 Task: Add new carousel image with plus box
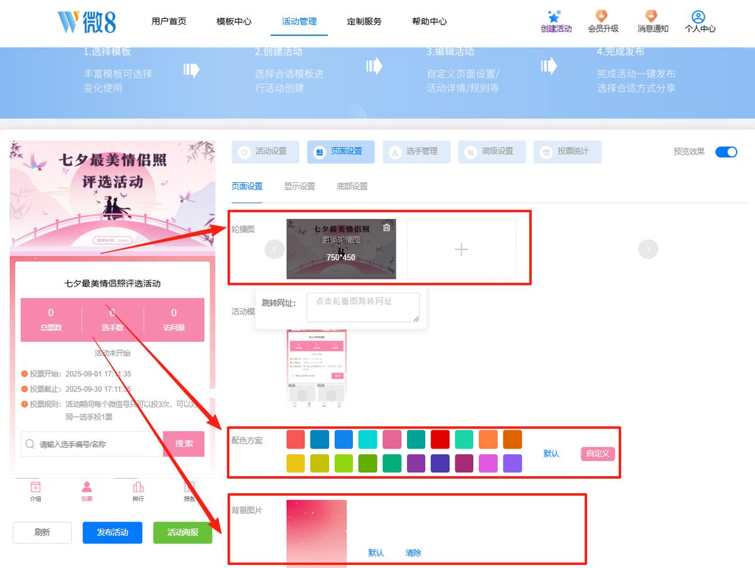(461, 249)
